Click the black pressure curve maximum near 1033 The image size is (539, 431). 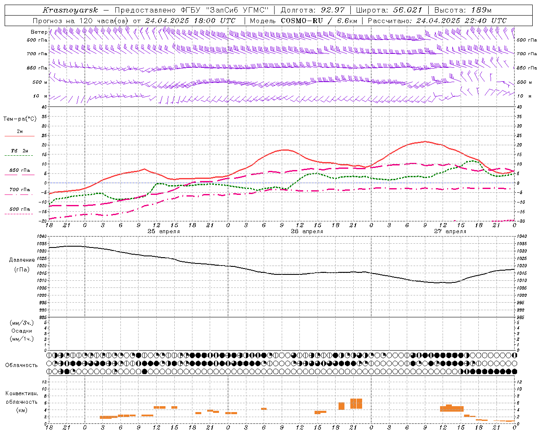point(74,246)
